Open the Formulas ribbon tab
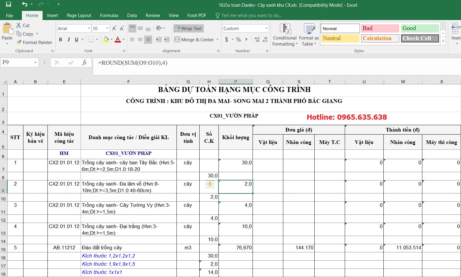The height and width of the screenshot is (277, 461). point(109,15)
